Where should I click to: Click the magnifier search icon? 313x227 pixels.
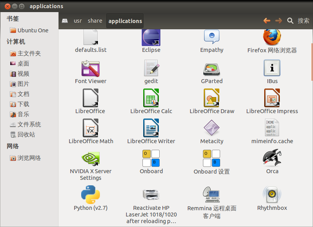pyautogui.click(x=290, y=21)
